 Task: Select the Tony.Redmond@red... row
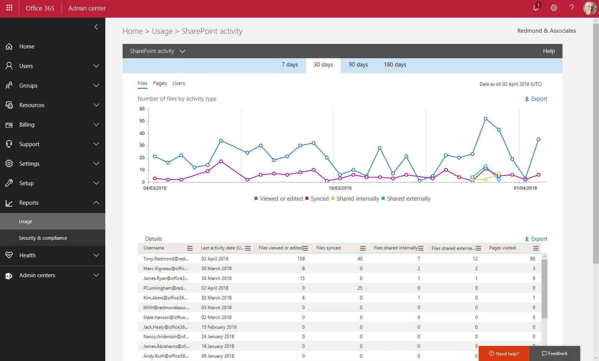tap(339, 258)
